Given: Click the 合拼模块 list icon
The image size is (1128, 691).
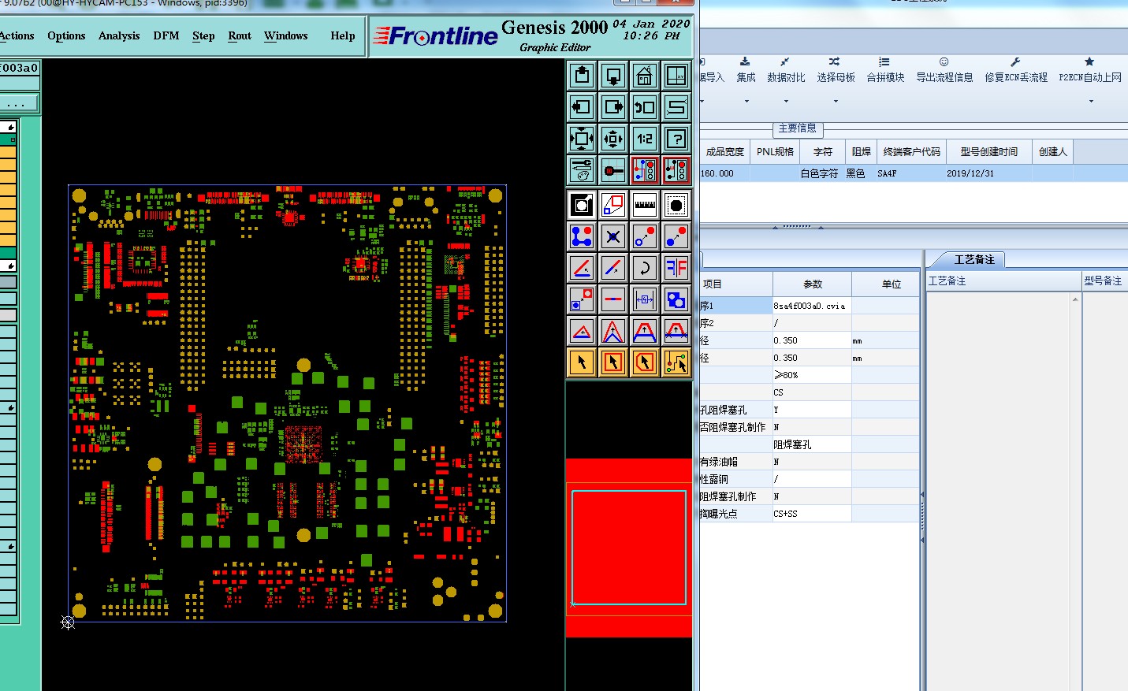Looking at the screenshot, I should (884, 61).
